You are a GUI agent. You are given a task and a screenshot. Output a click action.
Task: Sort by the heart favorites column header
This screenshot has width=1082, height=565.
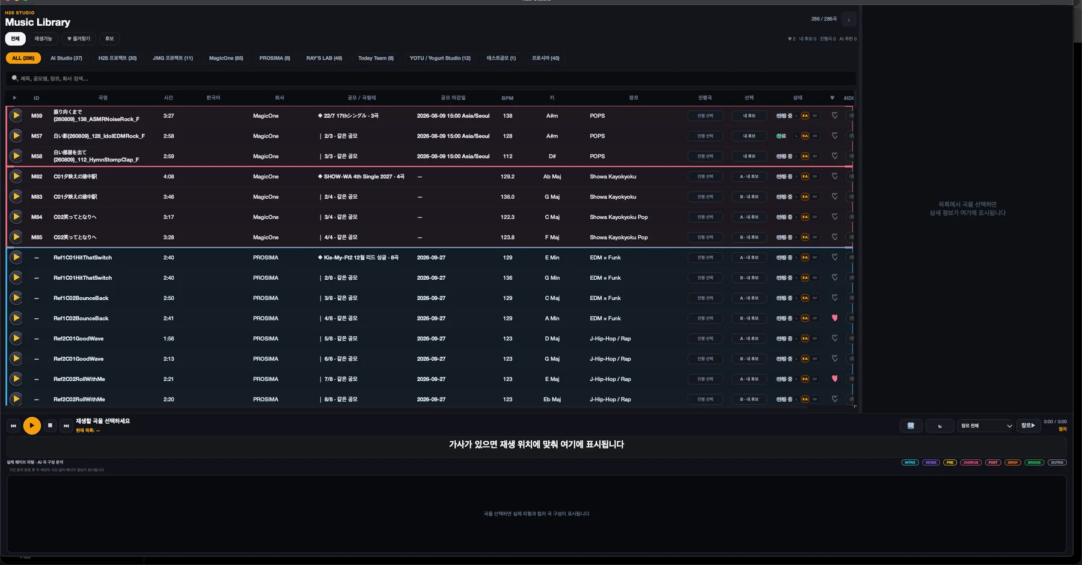pos(832,98)
